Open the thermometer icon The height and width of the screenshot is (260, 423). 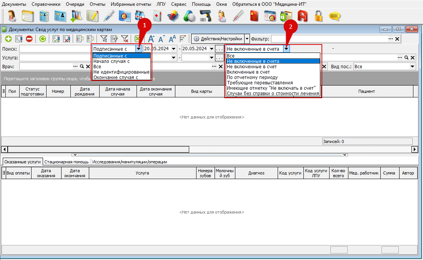point(238,16)
